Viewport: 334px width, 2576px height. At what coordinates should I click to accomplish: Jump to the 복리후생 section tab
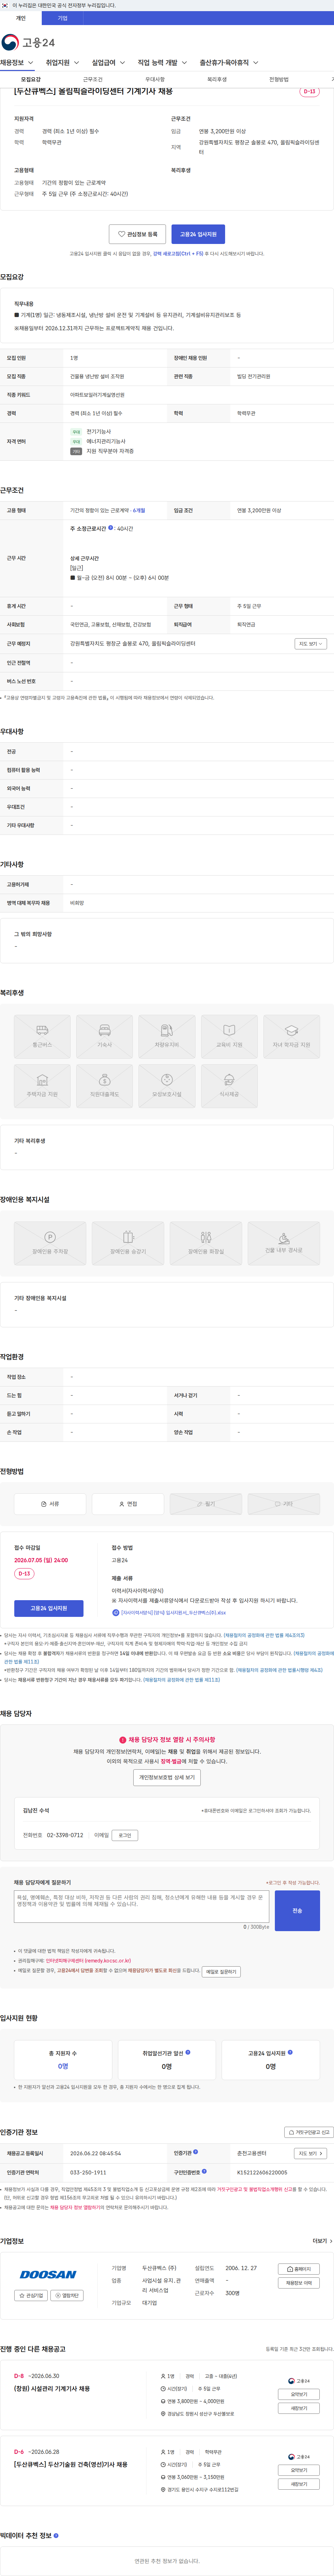(217, 79)
